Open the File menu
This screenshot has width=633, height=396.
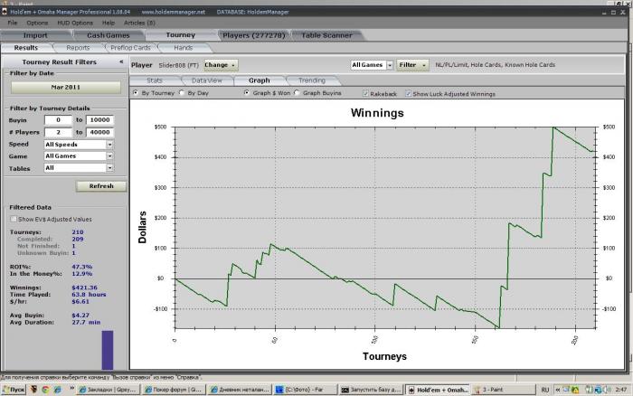pyautogui.click(x=13, y=23)
